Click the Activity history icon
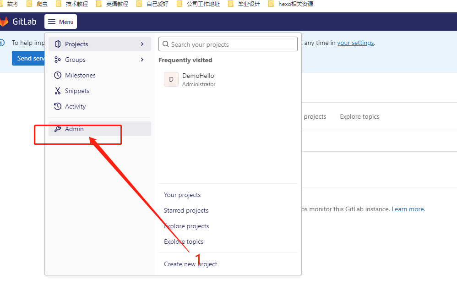This screenshot has width=457, height=307. tap(58, 106)
